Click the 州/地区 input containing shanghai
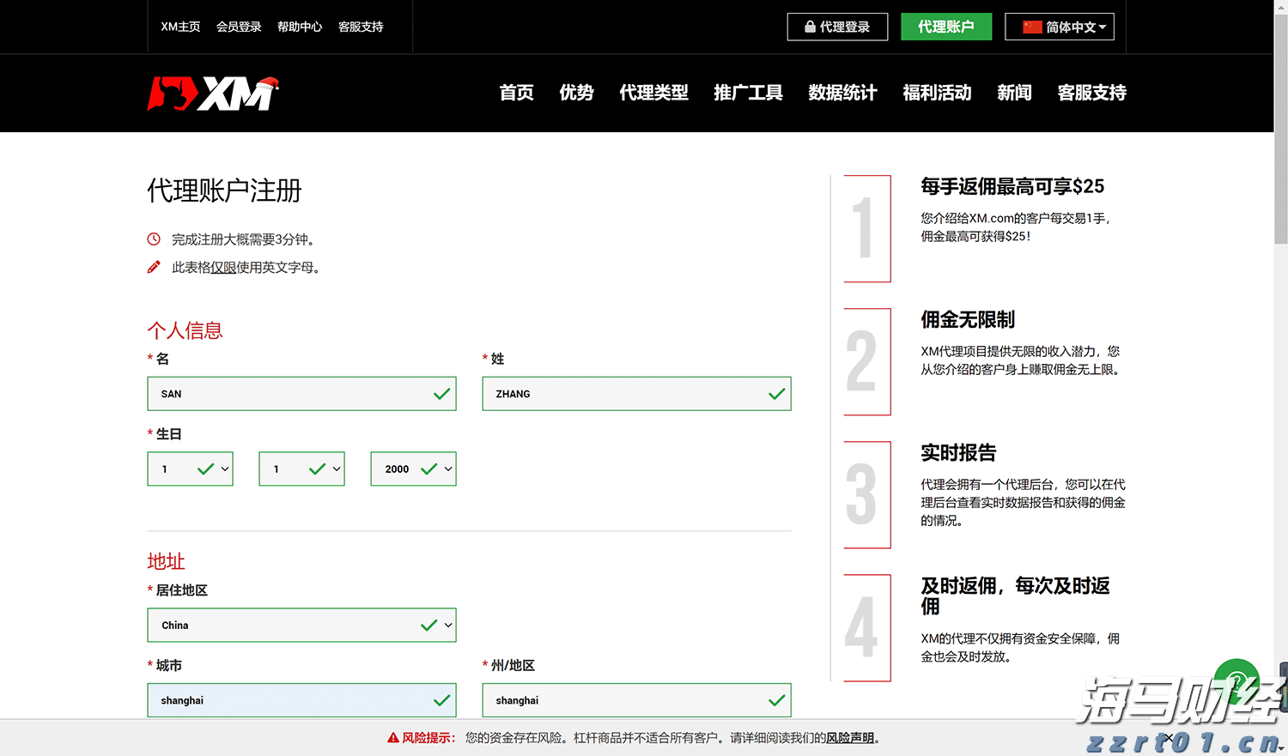This screenshot has width=1288, height=756. tap(636, 700)
